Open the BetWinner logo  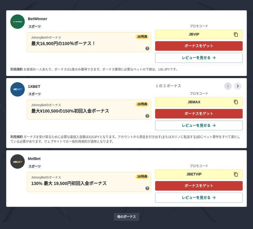[x=17, y=22]
